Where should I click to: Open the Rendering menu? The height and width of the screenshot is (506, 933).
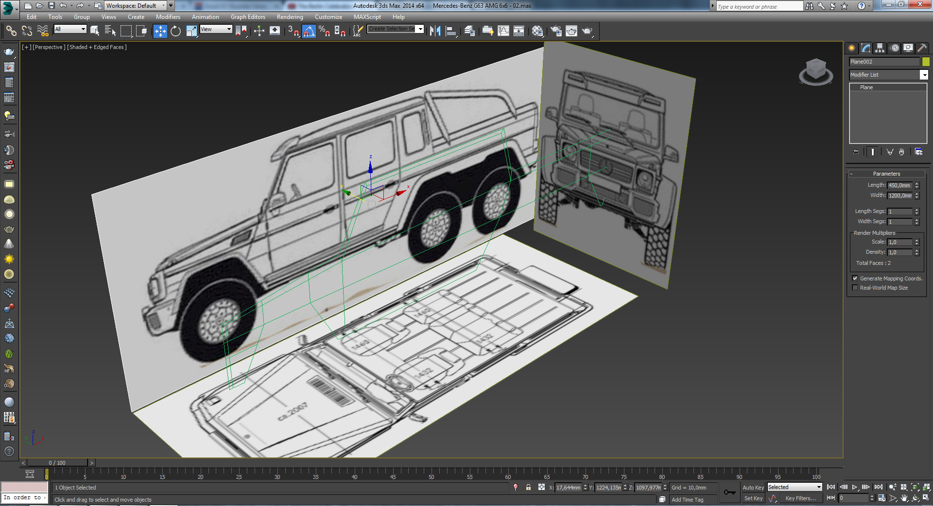pyautogui.click(x=290, y=17)
